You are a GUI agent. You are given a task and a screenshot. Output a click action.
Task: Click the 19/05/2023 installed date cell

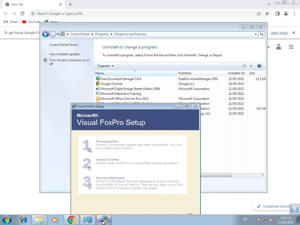(x=236, y=84)
